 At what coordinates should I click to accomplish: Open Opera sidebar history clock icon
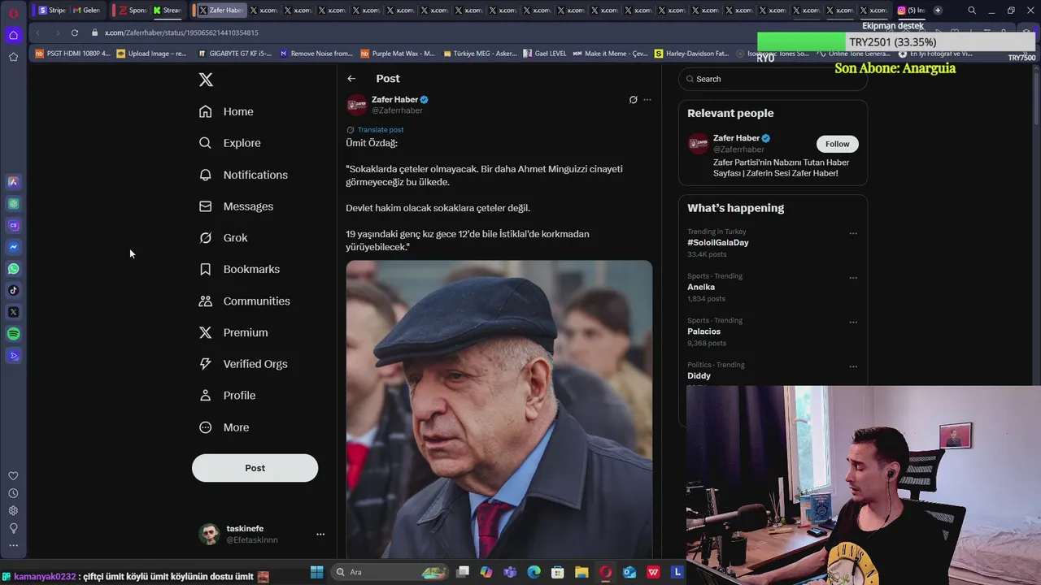click(x=13, y=493)
